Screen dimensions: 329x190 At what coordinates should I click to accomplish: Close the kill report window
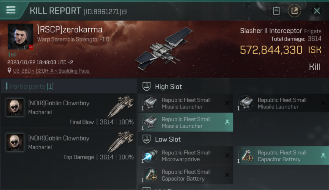coord(317,11)
